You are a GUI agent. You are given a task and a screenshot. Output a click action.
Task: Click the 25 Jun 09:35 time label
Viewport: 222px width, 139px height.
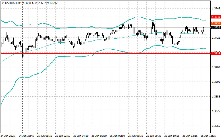(153, 136)
